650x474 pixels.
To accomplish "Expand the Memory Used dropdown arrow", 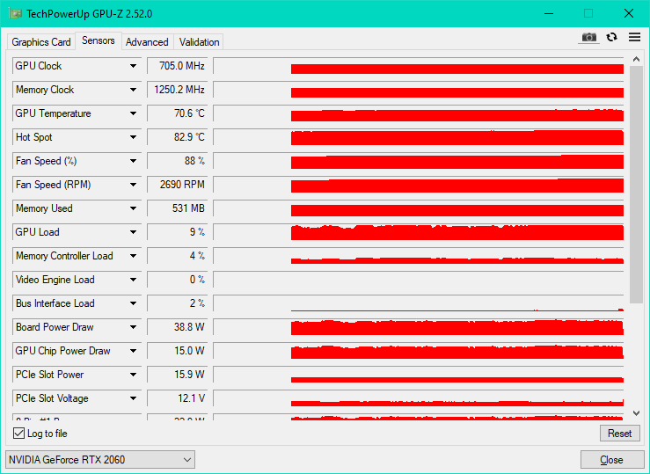I will [x=133, y=208].
